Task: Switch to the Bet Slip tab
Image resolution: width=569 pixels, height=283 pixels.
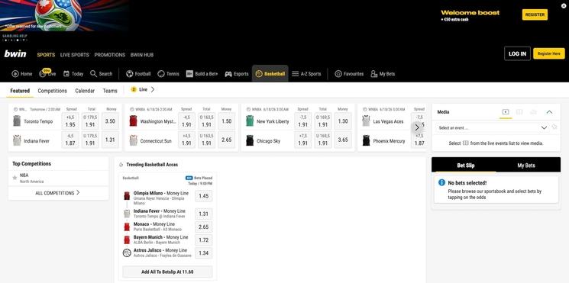Action: [466, 166]
